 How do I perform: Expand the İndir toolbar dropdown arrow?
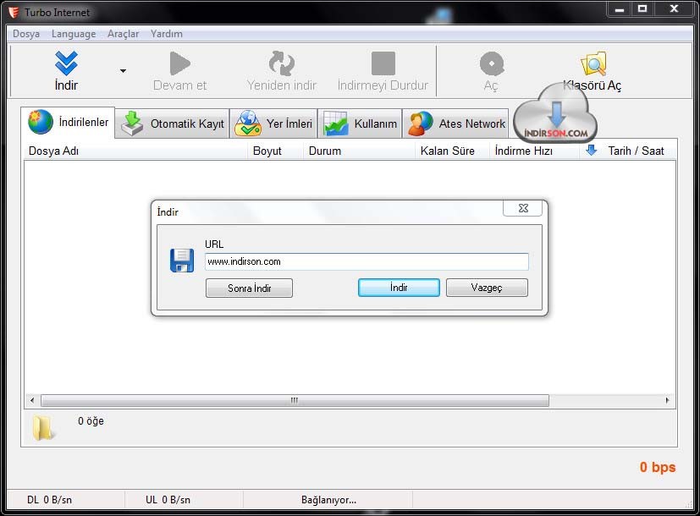pyautogui.click(x=123, y=71)
